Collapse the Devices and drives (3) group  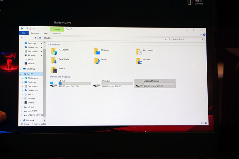pyautogui.click(x=49, y=77)
